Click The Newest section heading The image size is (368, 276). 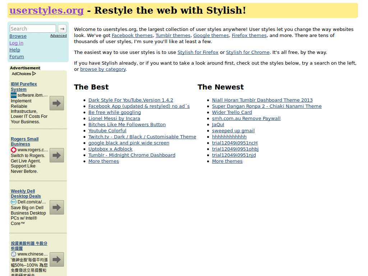tap(221, 87)
